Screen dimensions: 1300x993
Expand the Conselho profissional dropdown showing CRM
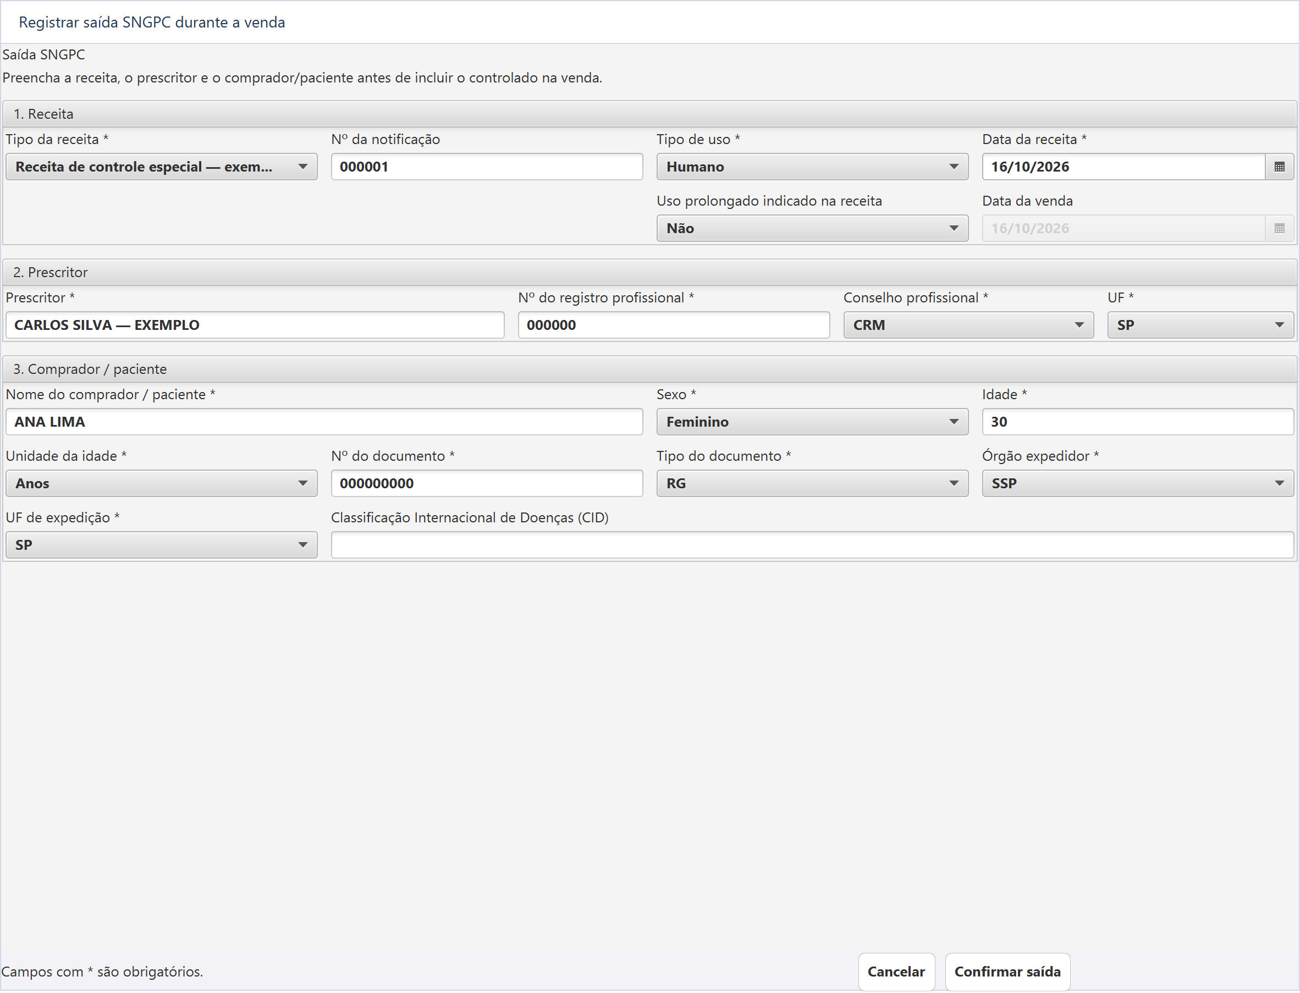[968, 325]
